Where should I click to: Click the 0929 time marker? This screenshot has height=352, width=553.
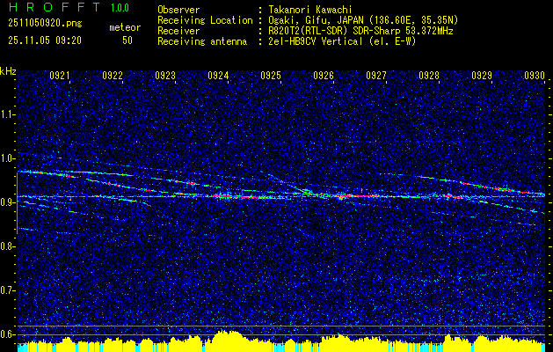coord(482,75)
